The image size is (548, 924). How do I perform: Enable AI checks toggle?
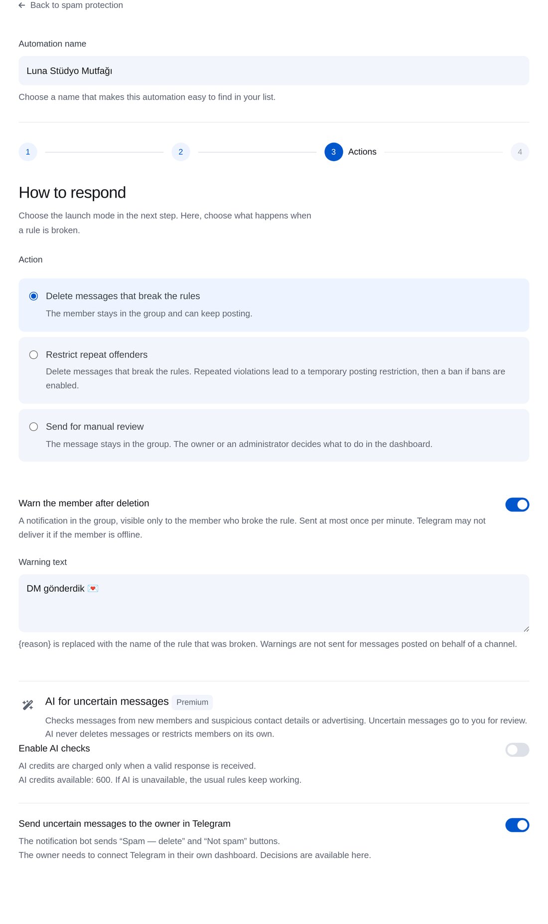[x=517, y=749]
